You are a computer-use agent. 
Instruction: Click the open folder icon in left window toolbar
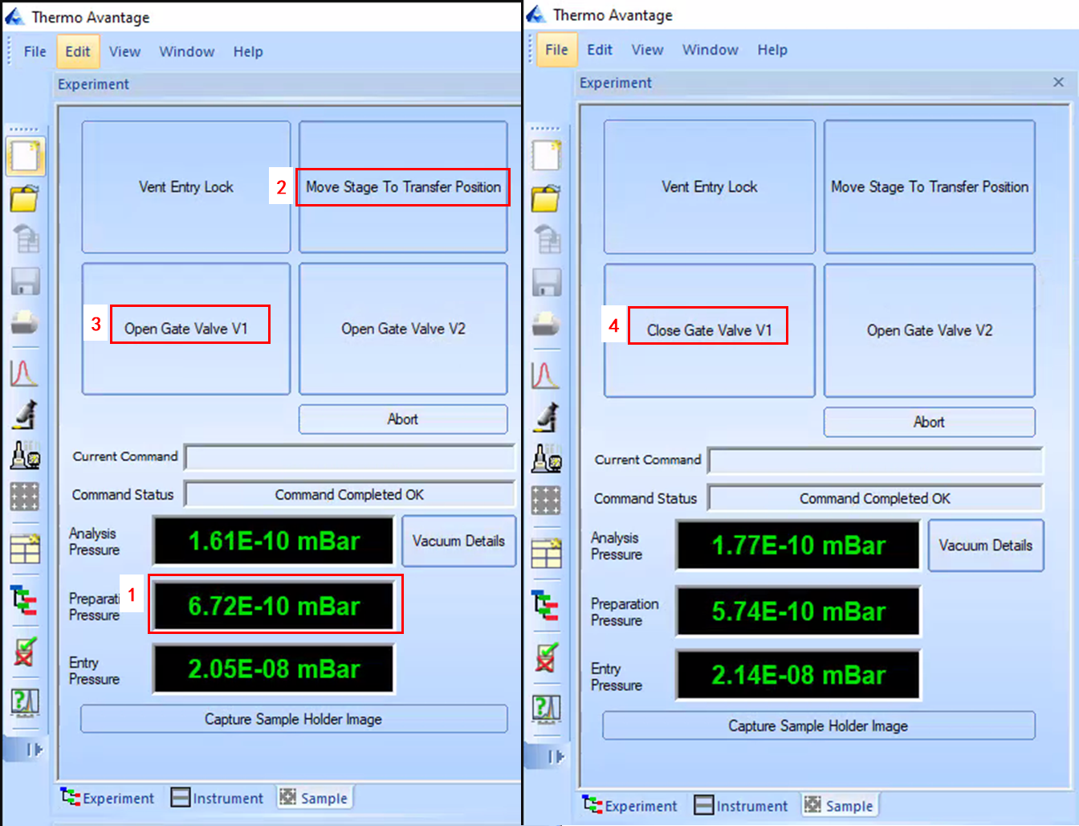pos(25,198)
